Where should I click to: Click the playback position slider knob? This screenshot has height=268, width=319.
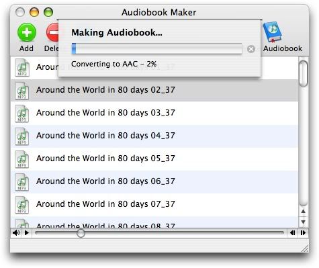click(x=81, y=233)
